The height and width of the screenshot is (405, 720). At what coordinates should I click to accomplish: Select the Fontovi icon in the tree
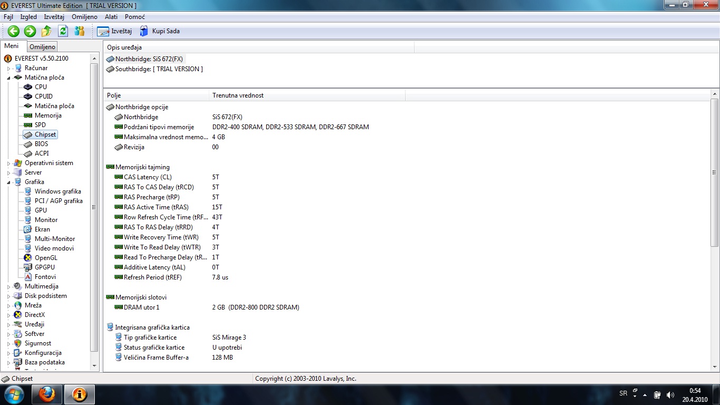(28, 277)
